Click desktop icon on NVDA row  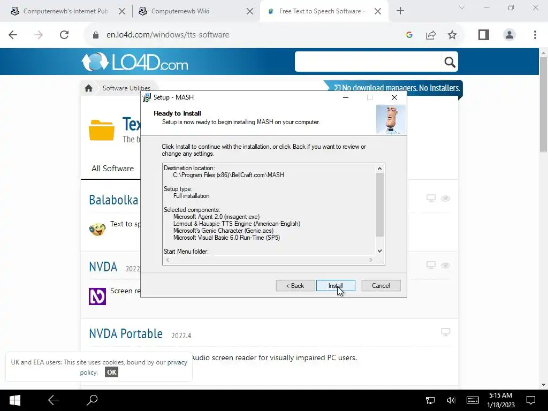pos(431,265)
